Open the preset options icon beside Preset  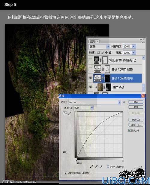(x=124, y=102)
